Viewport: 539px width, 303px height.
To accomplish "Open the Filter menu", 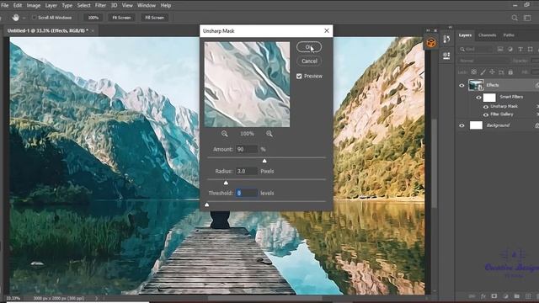I will click(100, 6).
